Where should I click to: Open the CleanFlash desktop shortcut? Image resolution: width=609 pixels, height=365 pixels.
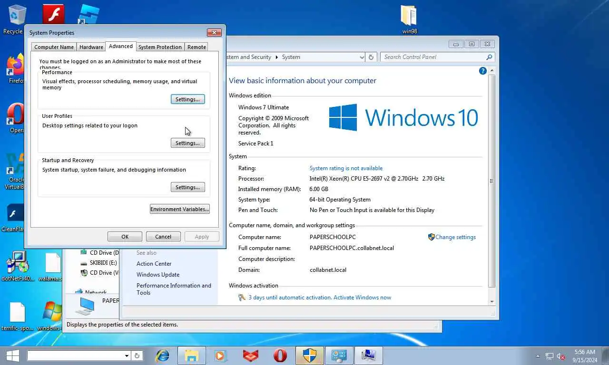[13, 218]
